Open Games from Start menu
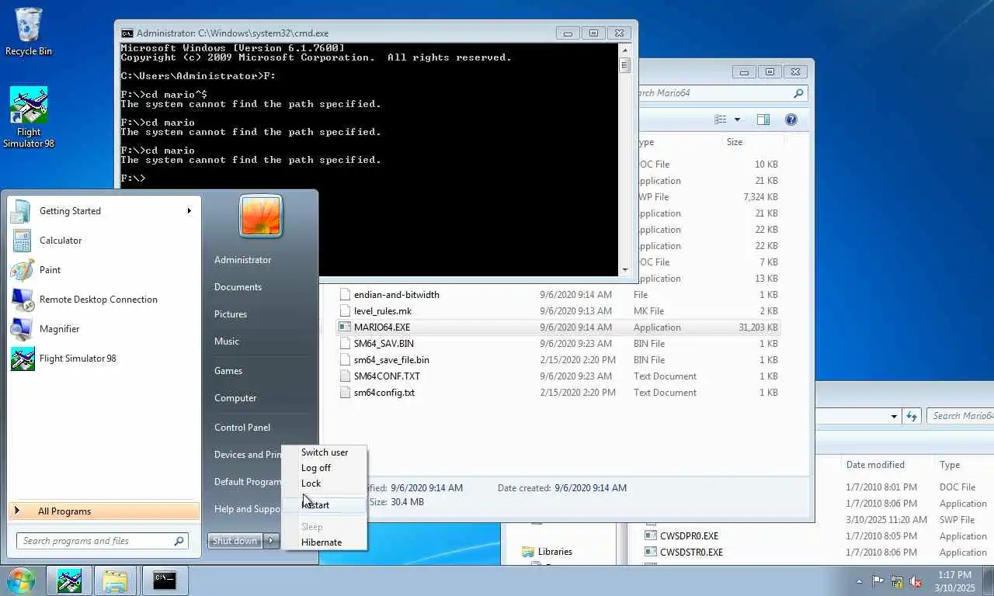The image size is (994, 596). pyautogui.click(x=228, y=371)
